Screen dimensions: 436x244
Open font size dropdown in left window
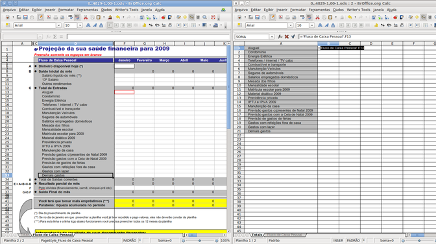(80, 25)
